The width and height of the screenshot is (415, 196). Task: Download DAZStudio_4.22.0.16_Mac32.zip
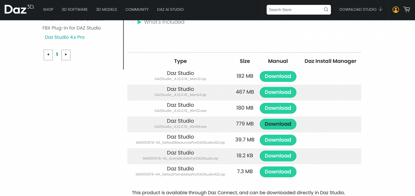[278, 76]
